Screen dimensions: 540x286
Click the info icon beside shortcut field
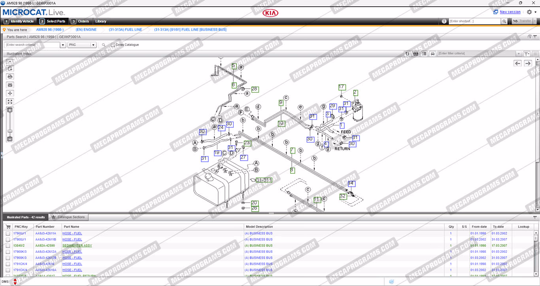point(444,21)
